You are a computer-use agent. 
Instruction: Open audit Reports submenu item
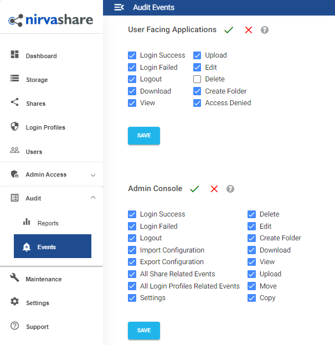coord(48,223)
